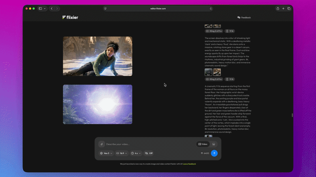The width and height of the screenshot is (316, 177).
Task: Switch to Image generation mode
Action: 214,144
